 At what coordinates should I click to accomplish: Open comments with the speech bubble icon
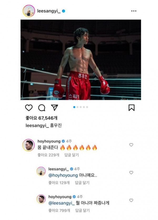[42, 108]
